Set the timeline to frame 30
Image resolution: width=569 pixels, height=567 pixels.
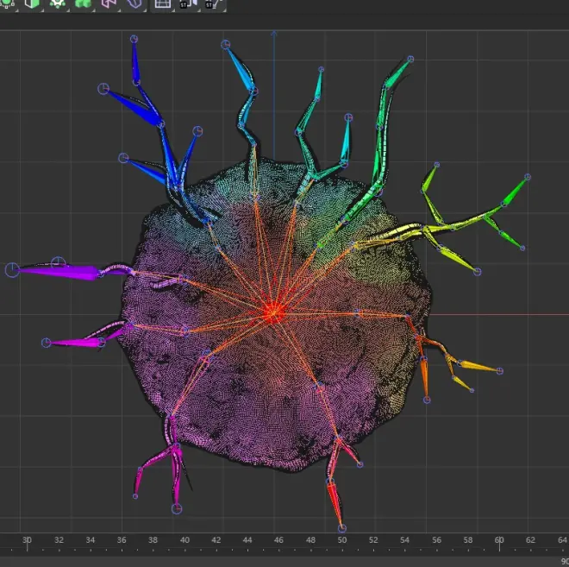tap(27, 541)
